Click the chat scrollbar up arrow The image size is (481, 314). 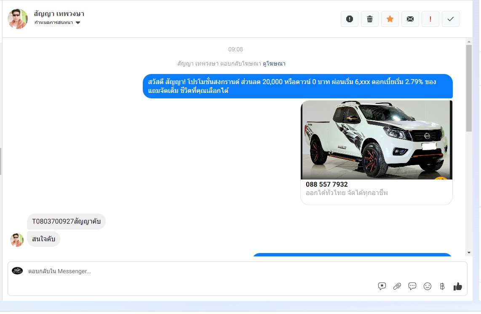click(469, 42)
